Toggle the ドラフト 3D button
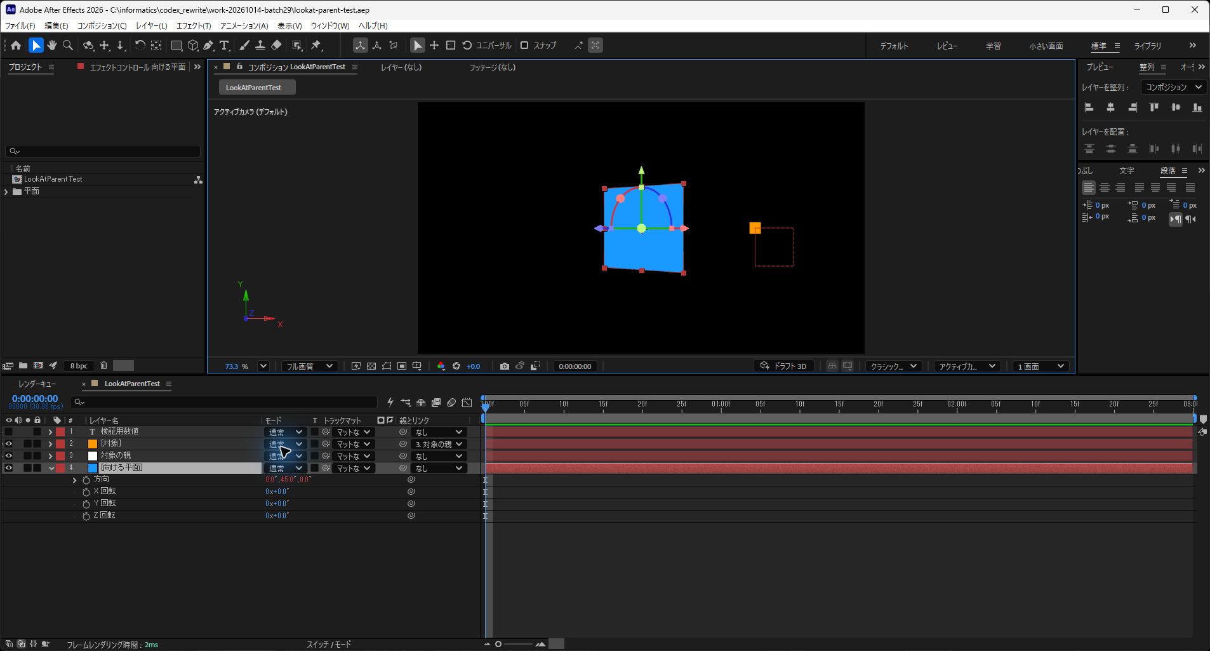Image resolution: width=1210 pixels, height=651 pixels. [x=784, y=366]
